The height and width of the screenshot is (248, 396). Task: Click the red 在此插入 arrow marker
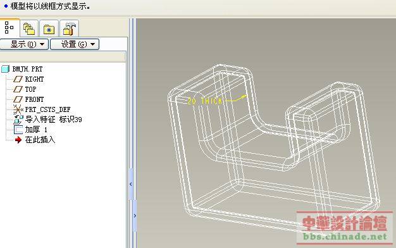[18, 140]
